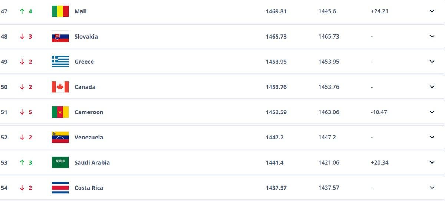The height and width of the screenshot is (201, 445).
Task: Open the Mali team link
Action: point(80,11)
